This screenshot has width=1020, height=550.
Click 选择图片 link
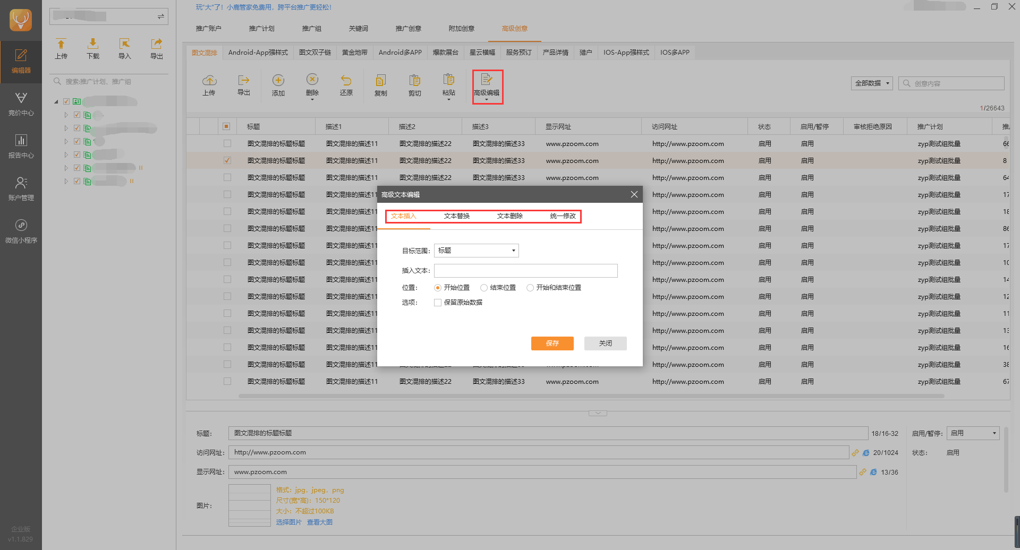point(288,522)
